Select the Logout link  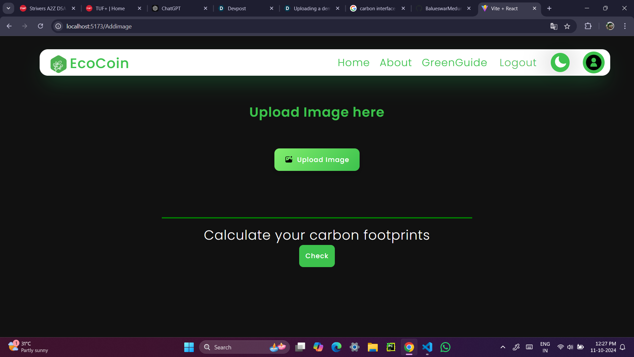[518, 62]
